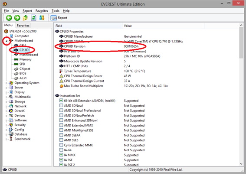Open the View menu
Image resolution: width=246 pixels, height=176 pixels.
(x=16, y=11)
